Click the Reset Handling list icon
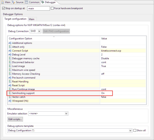Viewport: 154px width, 140px height. pyautogui.click(x=10, y=81)
